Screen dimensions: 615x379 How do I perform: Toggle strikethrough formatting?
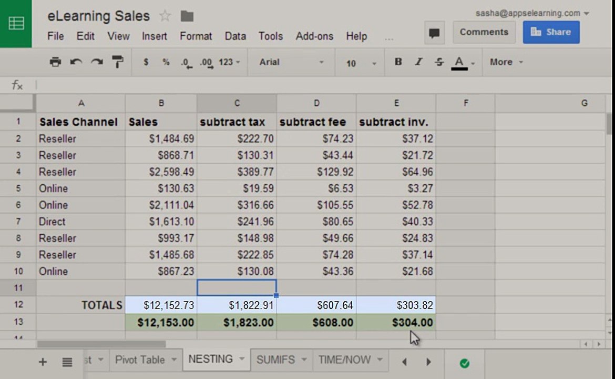pyautogui.click(x=439, y=62)
